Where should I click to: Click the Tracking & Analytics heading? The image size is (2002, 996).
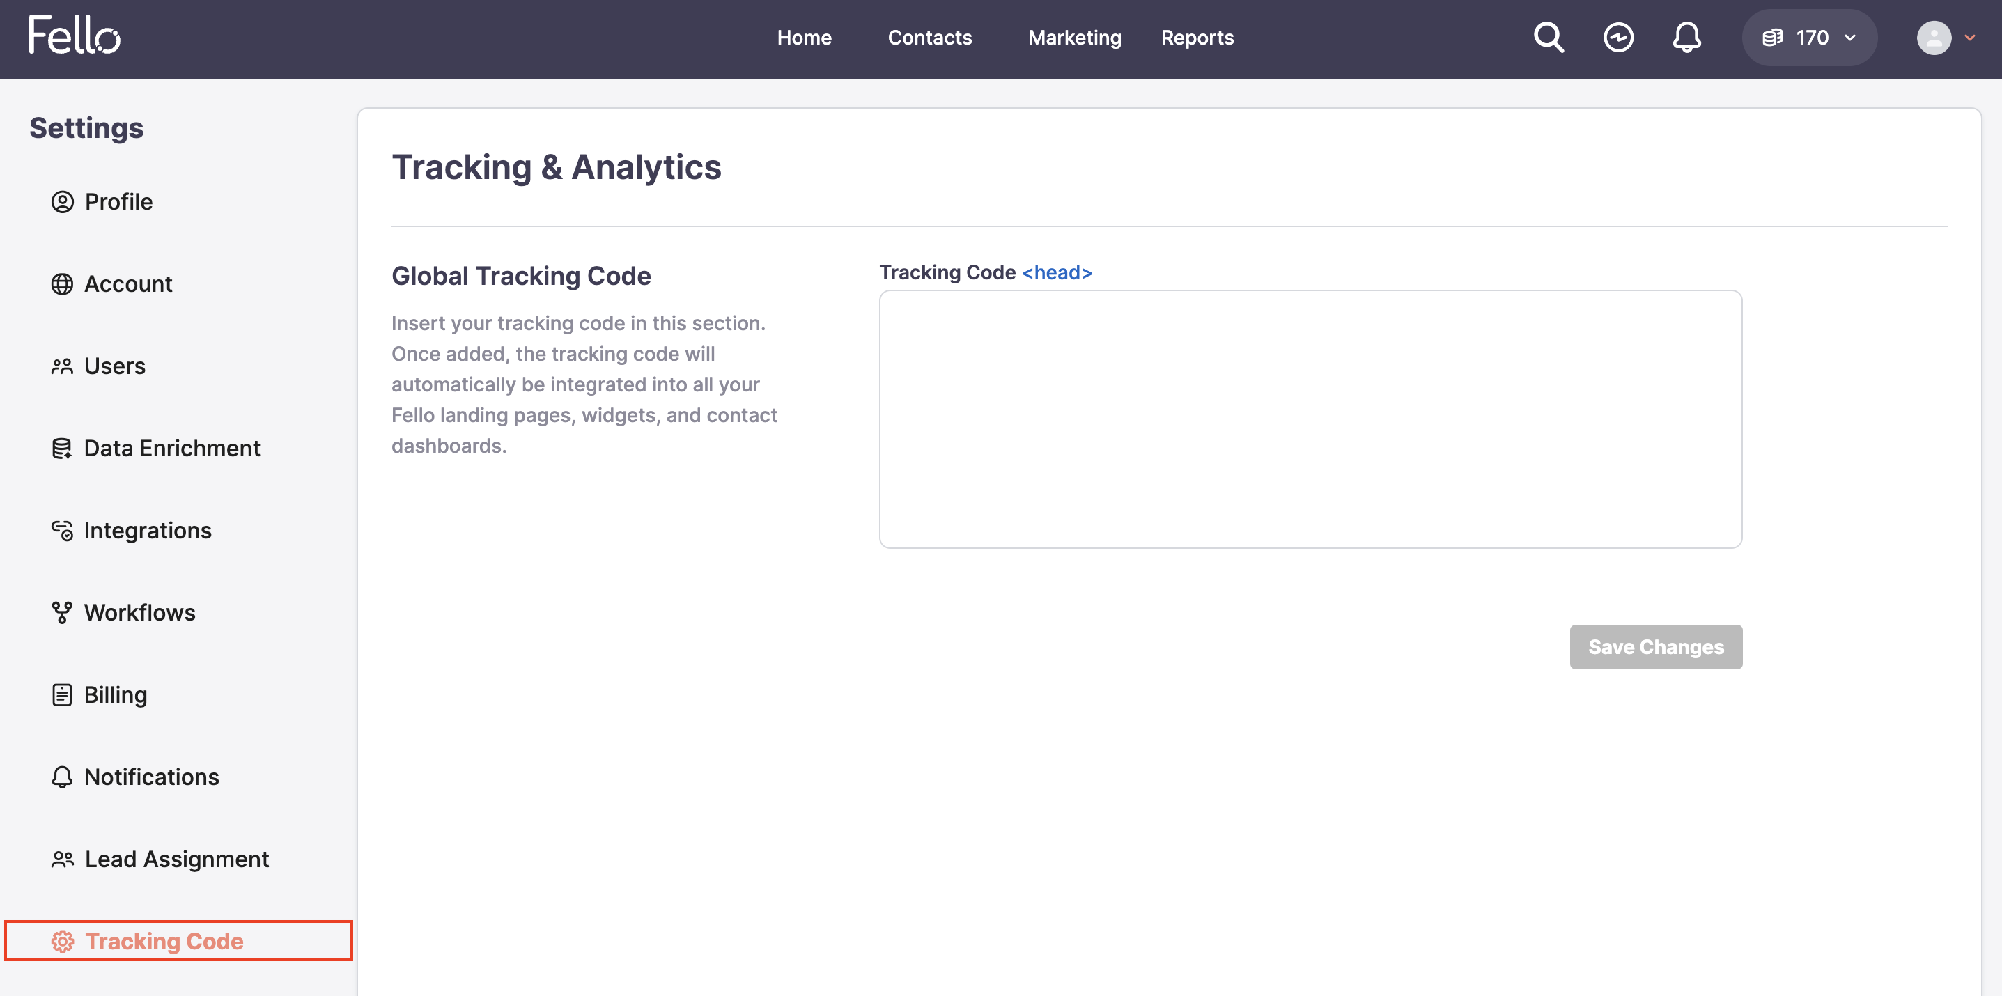pos(557,167)
